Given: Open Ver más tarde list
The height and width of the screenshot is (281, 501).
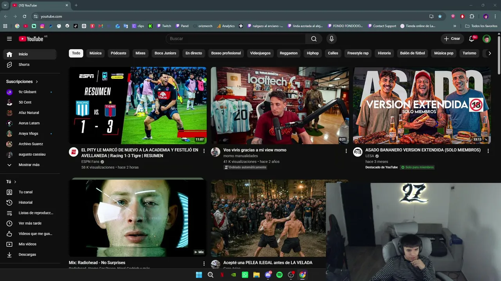Looking at the screenshot, I should coord(30,223).
